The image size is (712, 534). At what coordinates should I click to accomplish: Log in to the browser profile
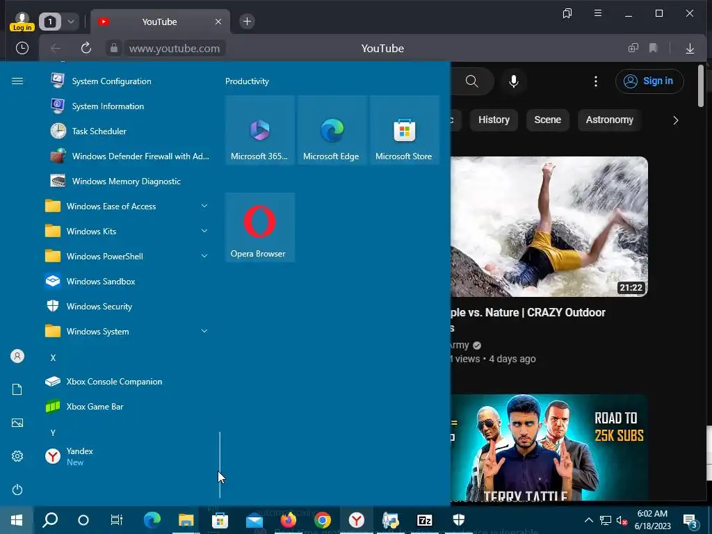click(22, 22)
